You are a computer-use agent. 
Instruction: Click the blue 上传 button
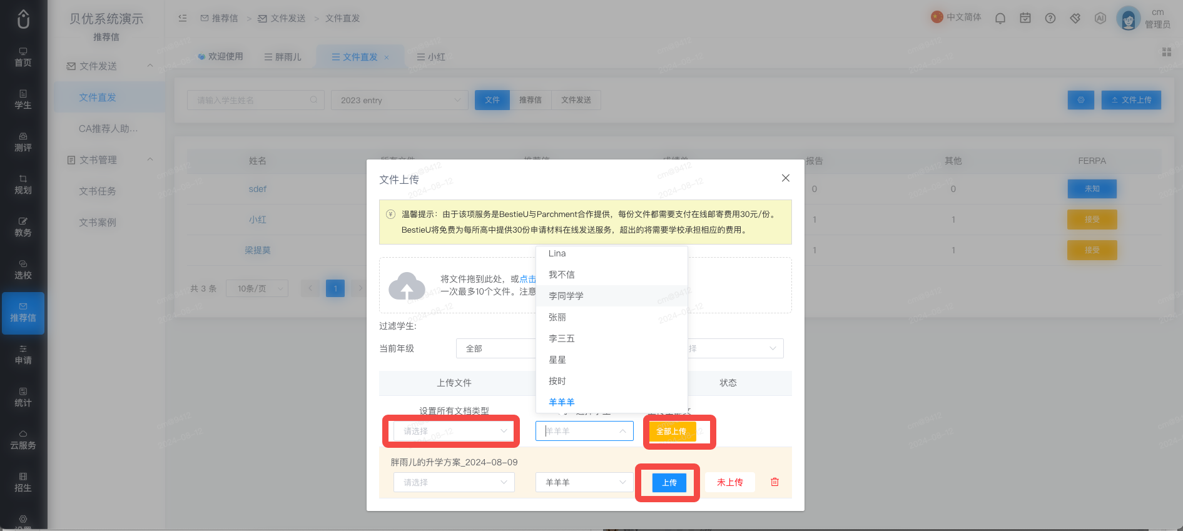669,483
